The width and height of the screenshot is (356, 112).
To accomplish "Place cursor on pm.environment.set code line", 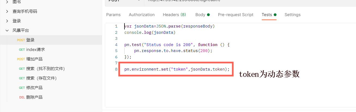I will [x=177, y=69].
